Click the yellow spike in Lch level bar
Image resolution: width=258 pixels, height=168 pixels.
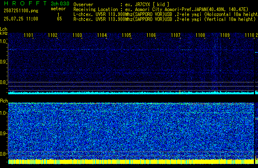point(180,92)
